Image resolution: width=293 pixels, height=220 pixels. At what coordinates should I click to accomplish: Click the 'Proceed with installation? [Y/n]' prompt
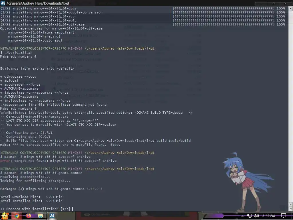point(35,209)
